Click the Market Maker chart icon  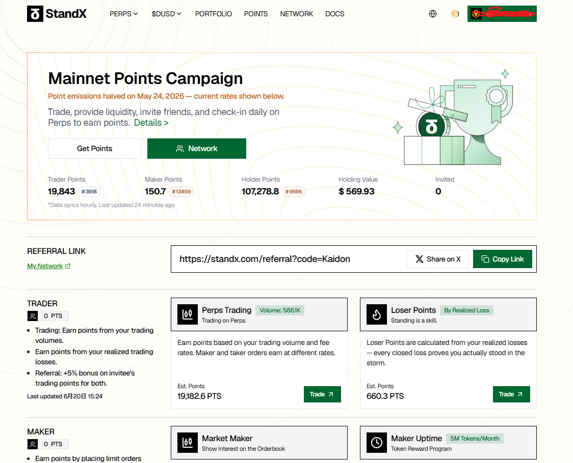(x=188, y=443)
